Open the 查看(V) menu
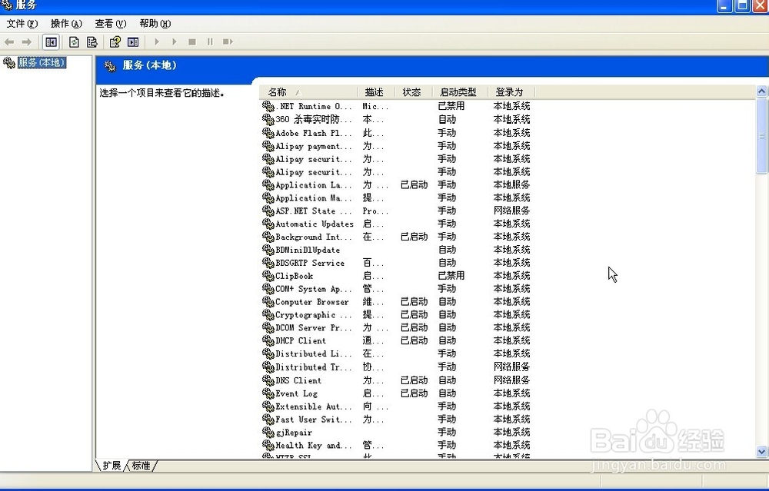Viewport: 769px width, 491px height. click(110, 24)
